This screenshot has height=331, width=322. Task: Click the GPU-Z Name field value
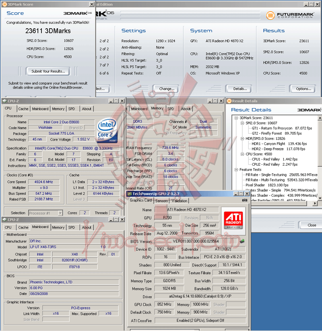186,210
